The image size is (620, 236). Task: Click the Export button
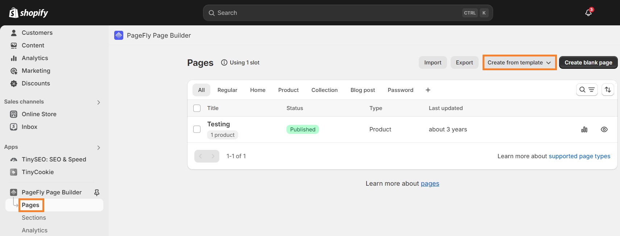(x=464, y=62)
